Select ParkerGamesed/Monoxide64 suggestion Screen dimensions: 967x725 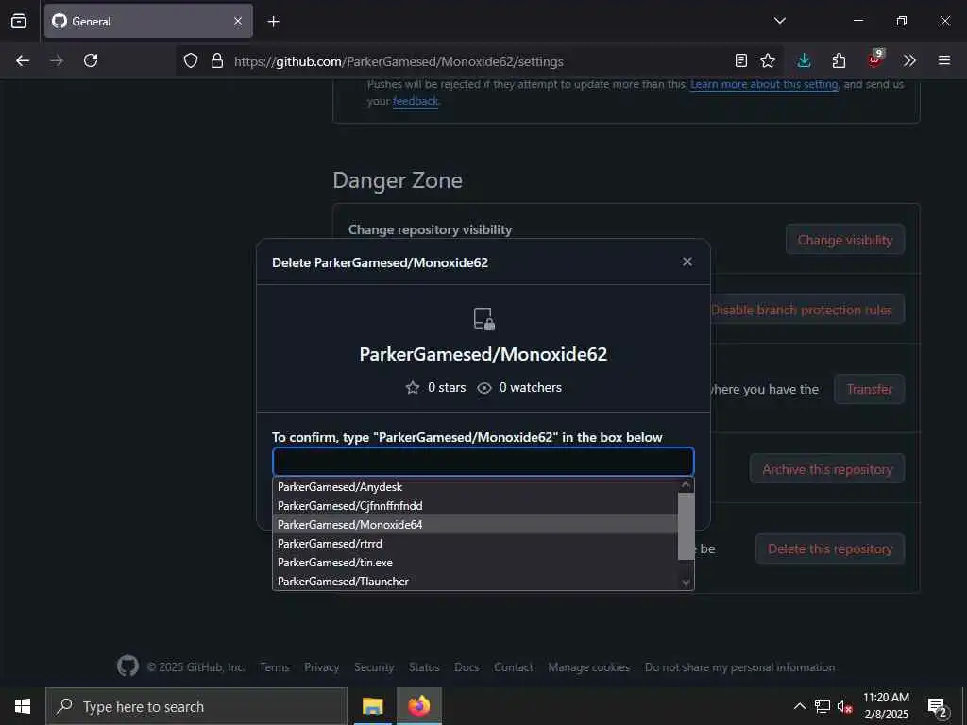(475, 525)
